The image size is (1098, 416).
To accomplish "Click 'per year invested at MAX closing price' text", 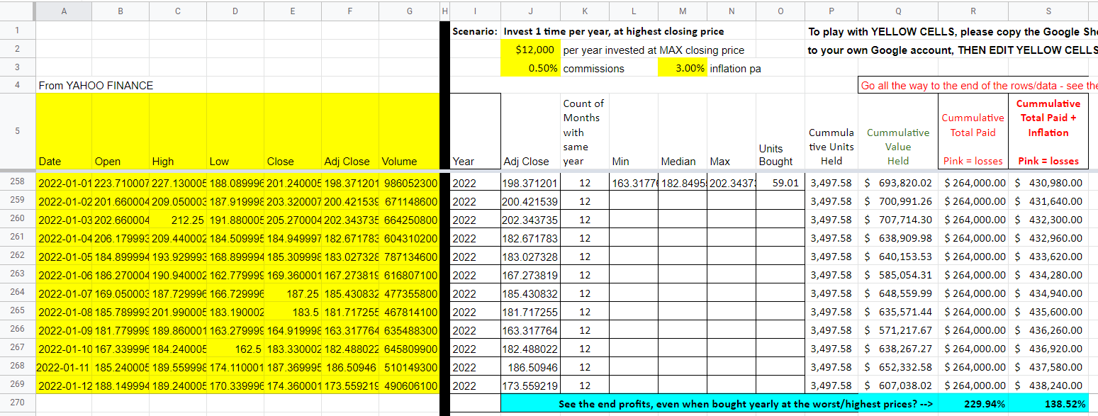I will [x=654, y=50].
